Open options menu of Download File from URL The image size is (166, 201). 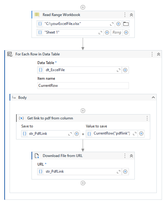125,156
